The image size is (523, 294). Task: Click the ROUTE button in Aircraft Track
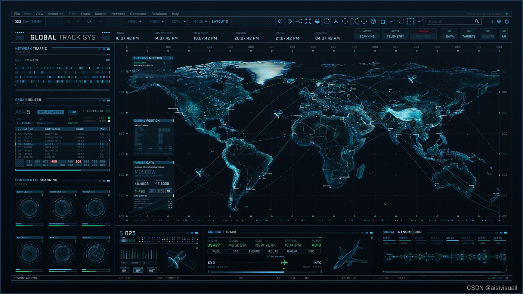(273, 251)
